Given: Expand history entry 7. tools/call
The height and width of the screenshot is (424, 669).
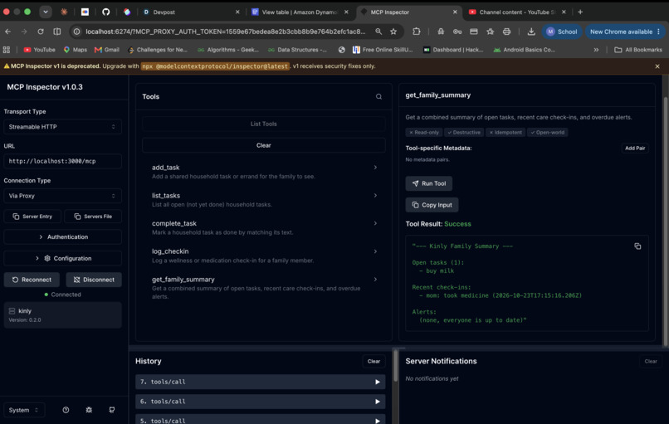Looking at the screenshot, I should coord(261,382).
